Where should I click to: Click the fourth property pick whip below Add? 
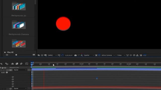(x=13, y=84)
